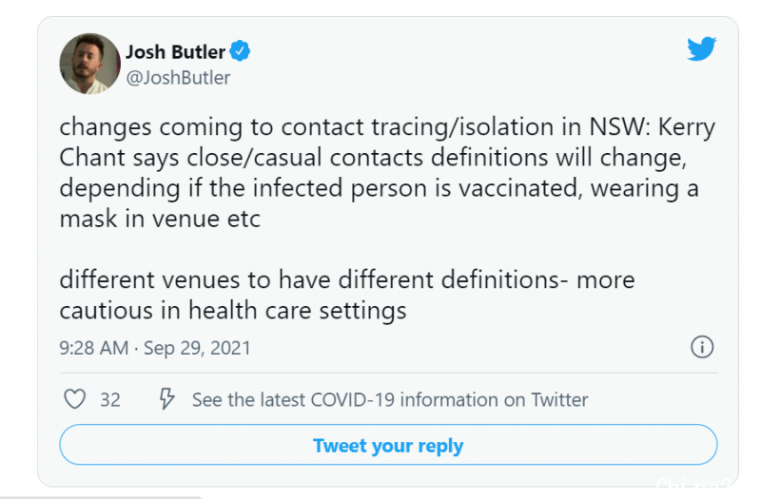761x499 pixels.
Task: Click the 'mask in venue etc' line
Action: click(x=160, y=219)
